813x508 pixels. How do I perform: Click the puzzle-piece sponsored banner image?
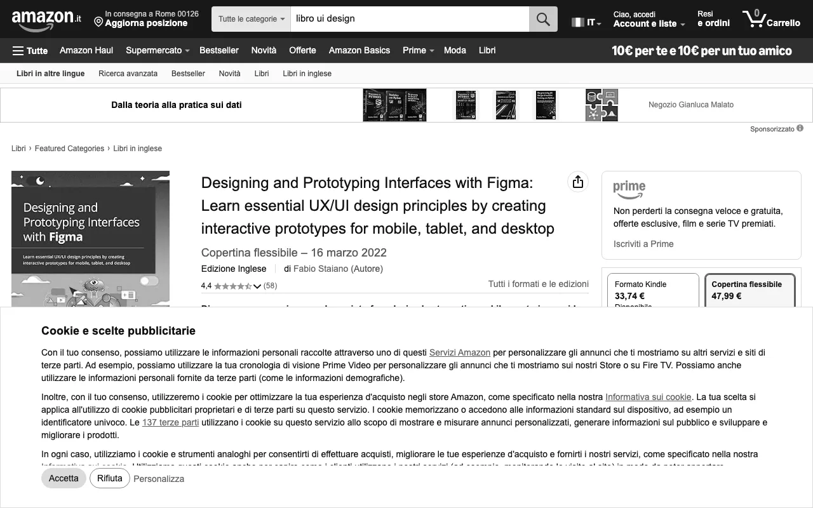(x=601, y=105)
